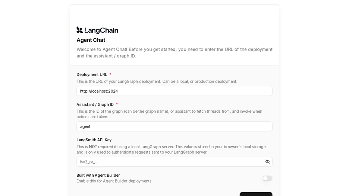Image resolution: width=349 pixels, height=196 pixels.
Task: Toggle API key visibility eye icon
Action: pos(267,162)
